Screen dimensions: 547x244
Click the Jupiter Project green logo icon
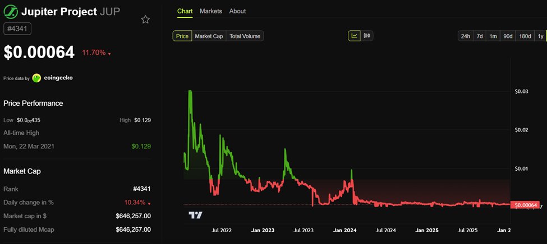10,12
